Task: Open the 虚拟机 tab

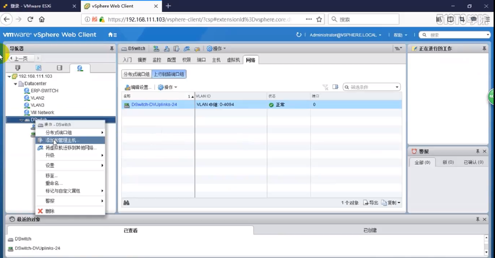Action: (x=233, y=60)
